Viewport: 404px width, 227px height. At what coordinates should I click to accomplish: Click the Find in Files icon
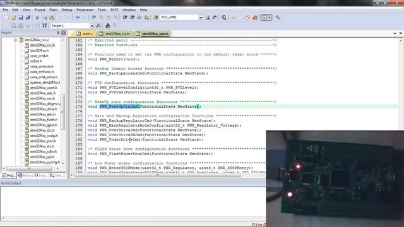coord(156,18)
